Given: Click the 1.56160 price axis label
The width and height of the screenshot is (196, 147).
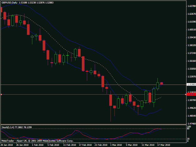Looking at the screenshot, I should tap(192, 61).
